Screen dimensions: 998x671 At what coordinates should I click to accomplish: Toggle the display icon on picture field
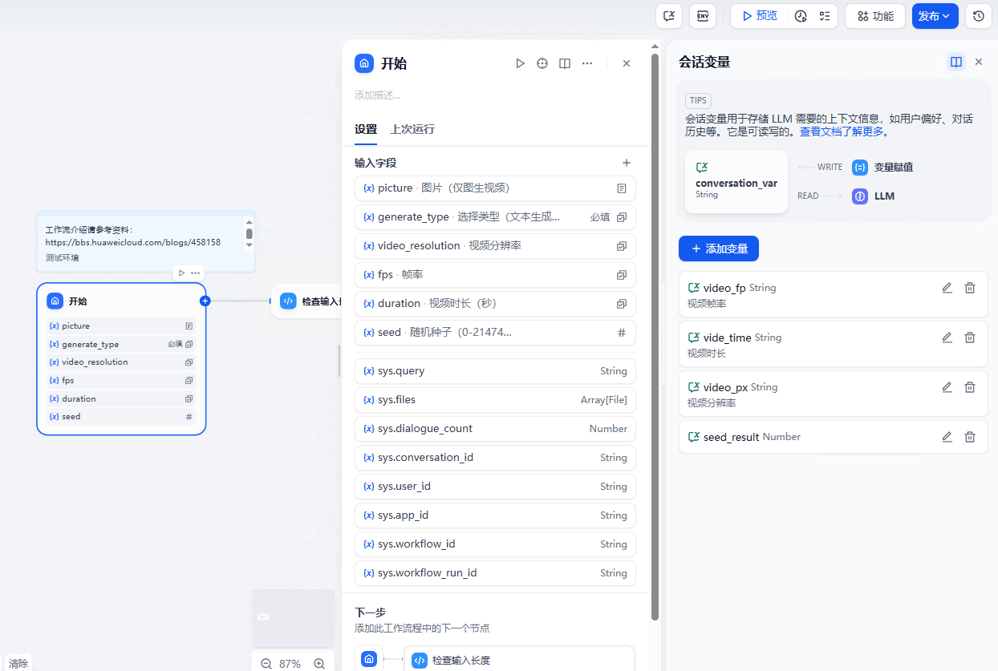pyautogui.click(x=622, y=188)
